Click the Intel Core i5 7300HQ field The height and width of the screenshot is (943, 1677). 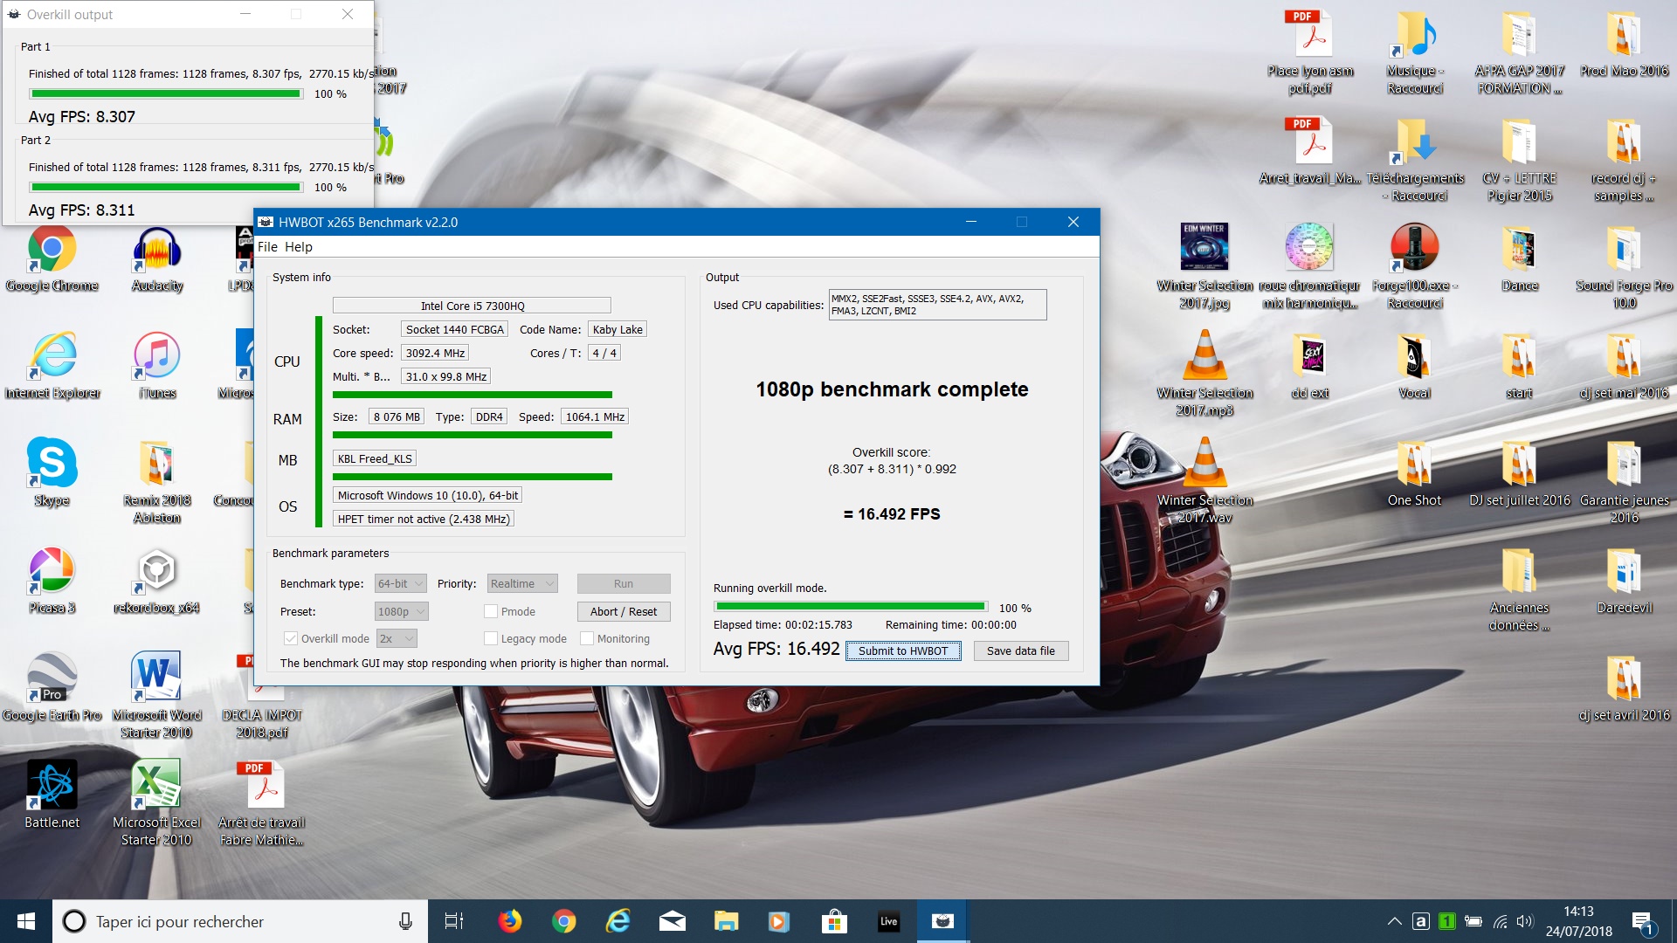tap(472, 306)
